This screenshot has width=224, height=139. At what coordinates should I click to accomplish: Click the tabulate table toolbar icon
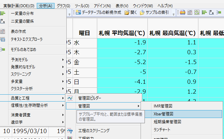[x=190, y=12]
